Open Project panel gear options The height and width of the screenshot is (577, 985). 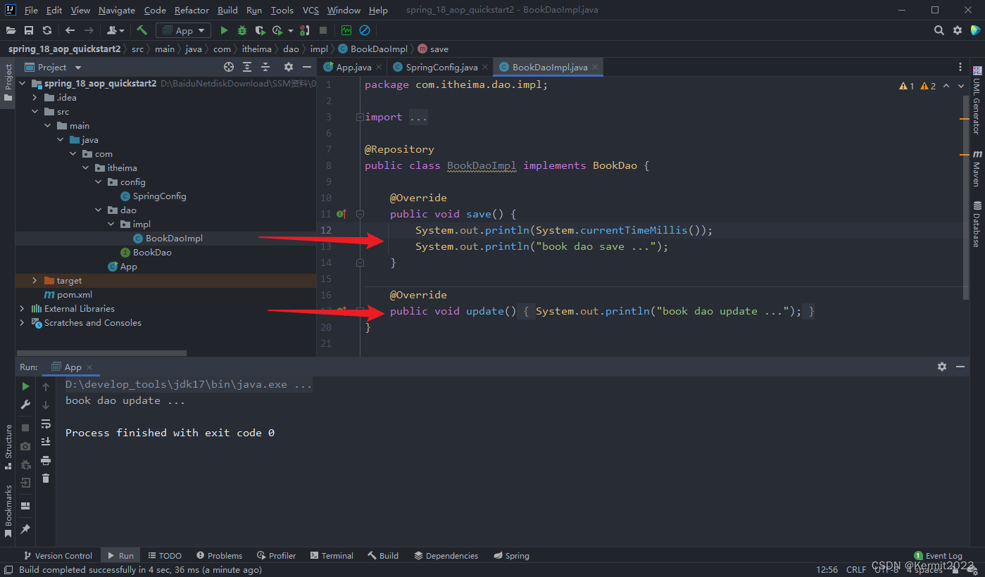click(x=288, y=67)
